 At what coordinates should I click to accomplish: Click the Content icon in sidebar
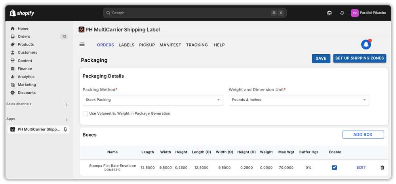tap(13, 61)
